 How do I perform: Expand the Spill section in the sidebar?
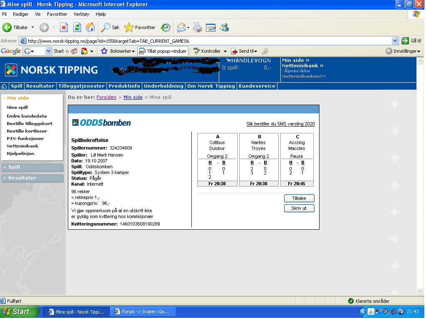tap(32, 167)
